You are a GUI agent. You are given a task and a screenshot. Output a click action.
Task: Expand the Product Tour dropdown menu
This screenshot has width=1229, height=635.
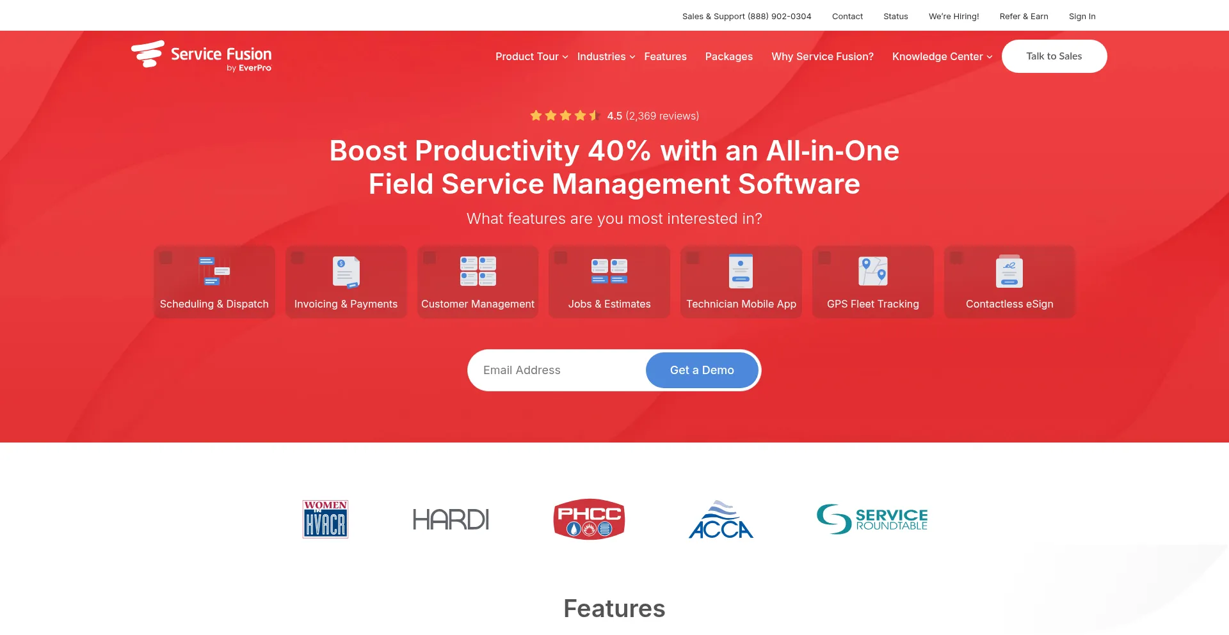tap(531, 56)
